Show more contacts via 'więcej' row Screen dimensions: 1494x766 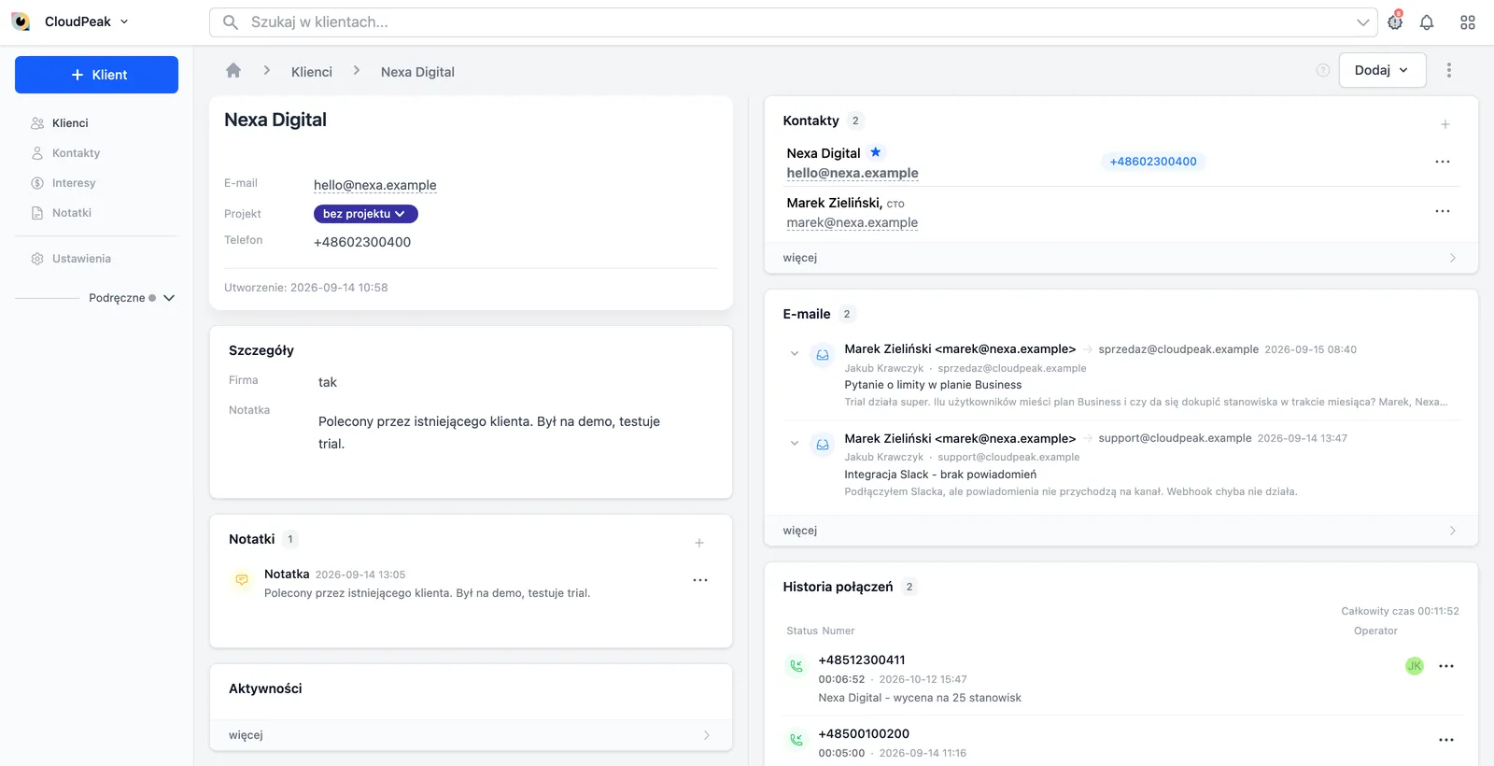point(1120,258)
